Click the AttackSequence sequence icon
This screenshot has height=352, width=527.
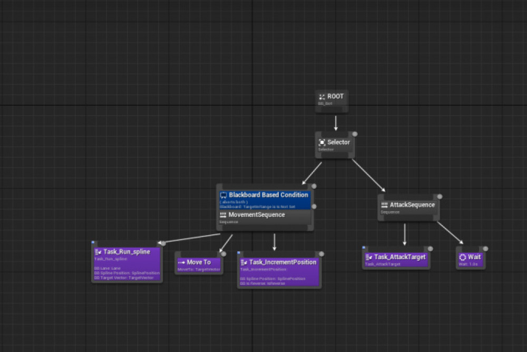(385, 205)
